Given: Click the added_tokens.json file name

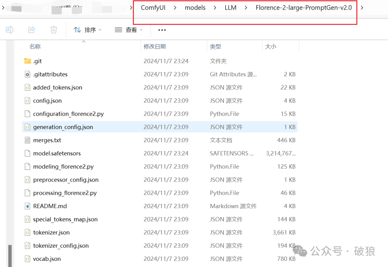Looking at the screenshot, I should click(57, 88).
